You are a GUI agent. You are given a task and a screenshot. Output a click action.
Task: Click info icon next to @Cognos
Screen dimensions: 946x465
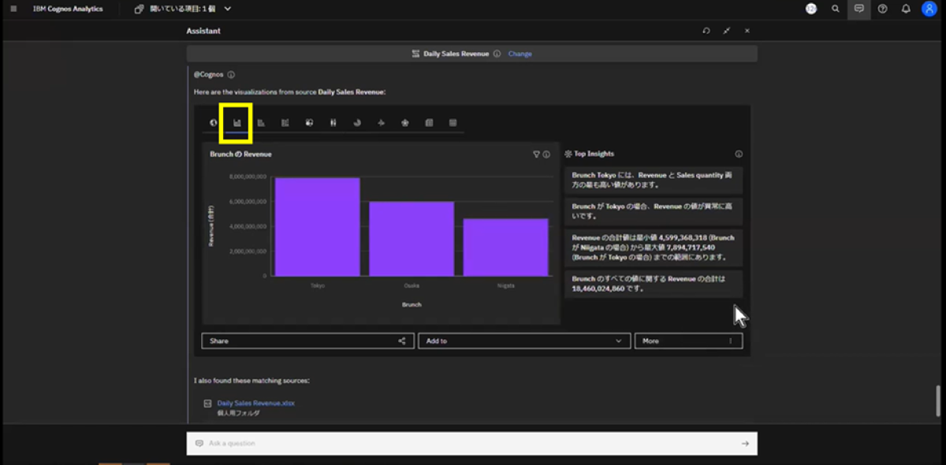(231, 75)
